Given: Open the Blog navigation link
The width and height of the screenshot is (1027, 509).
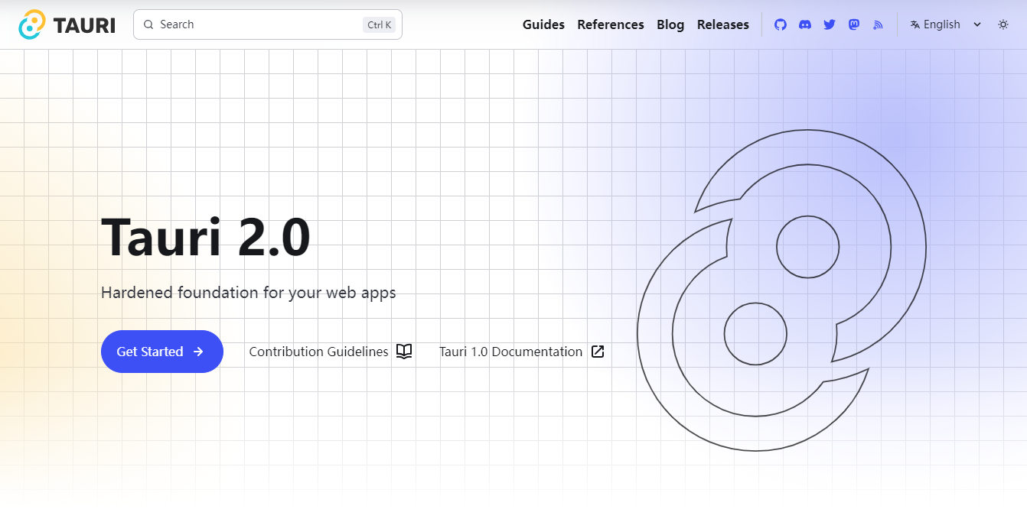Looking at the screenshot, I should pyautogui.click(x=670, y=24).
